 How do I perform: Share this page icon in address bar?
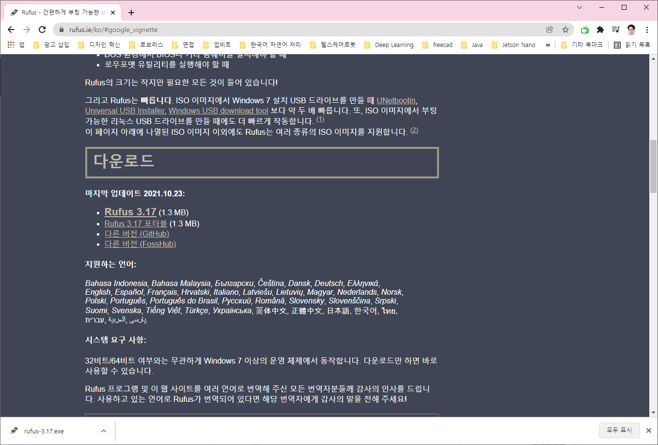[550, 30]
